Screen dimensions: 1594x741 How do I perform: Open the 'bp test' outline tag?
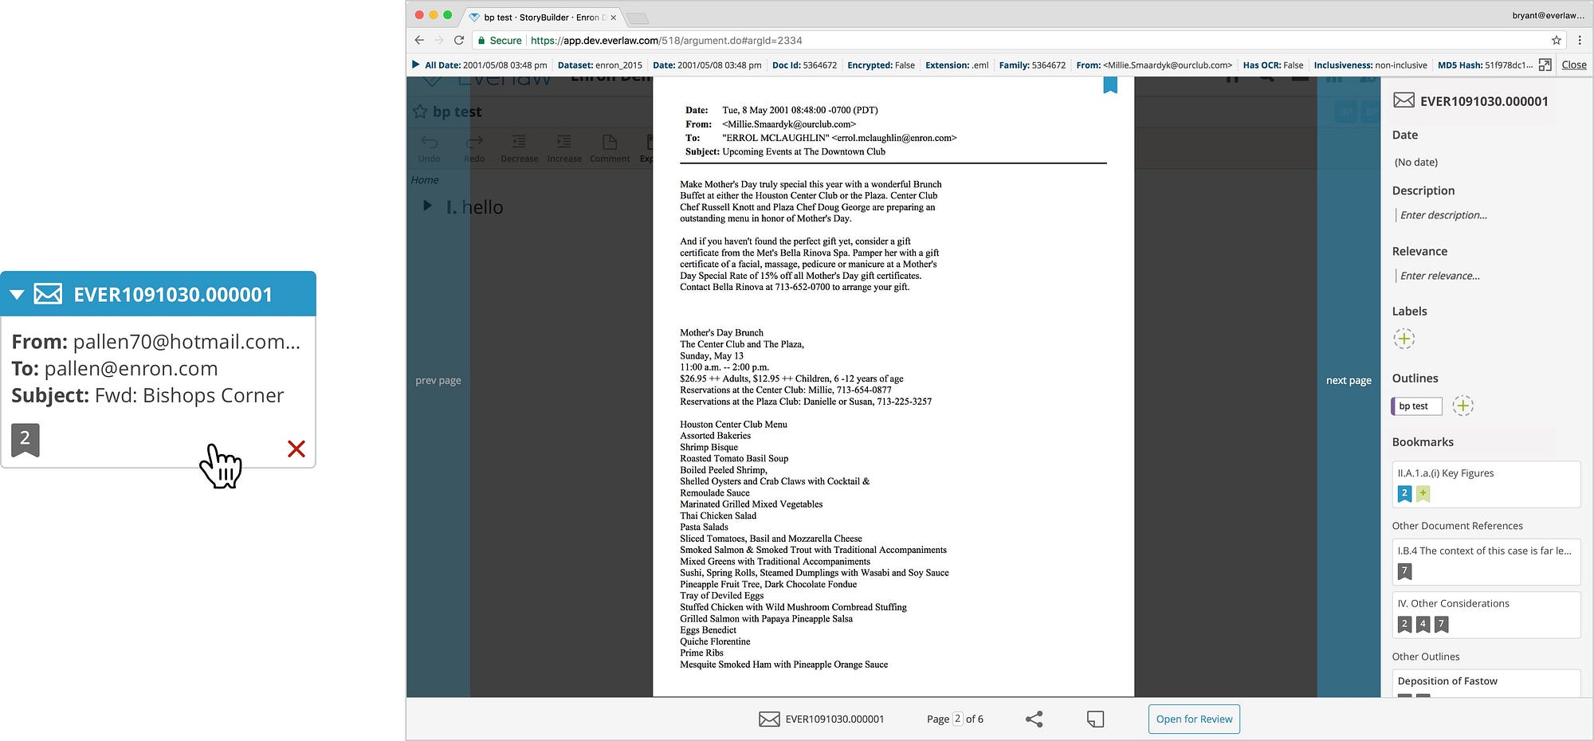[x=1416, y=406]
